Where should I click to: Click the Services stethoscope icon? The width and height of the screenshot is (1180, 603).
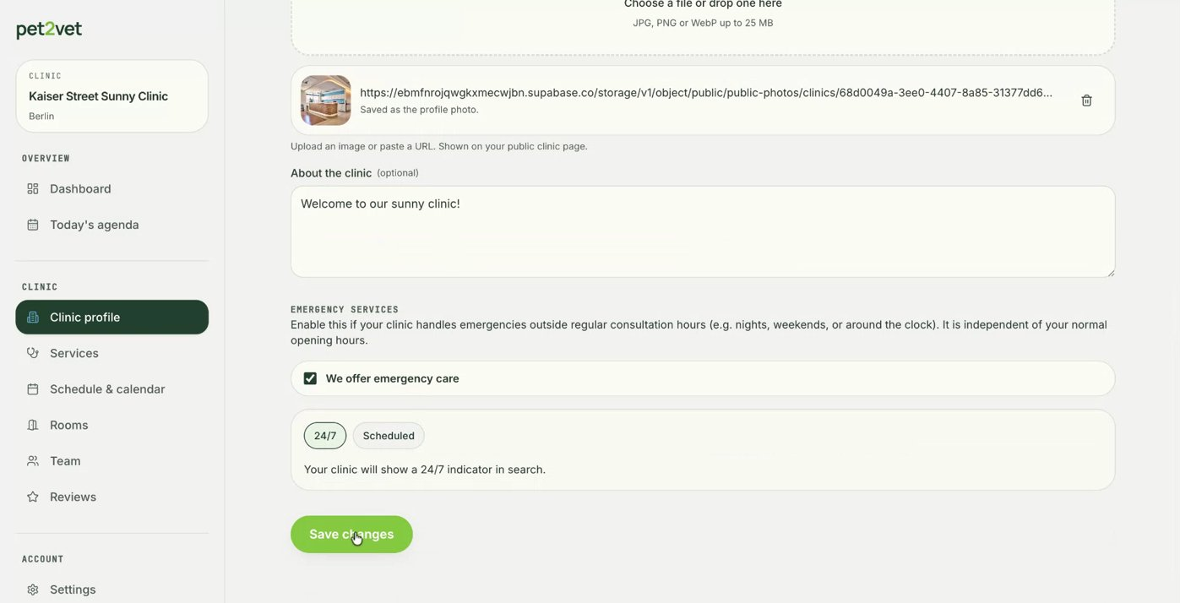pos(33,353)
